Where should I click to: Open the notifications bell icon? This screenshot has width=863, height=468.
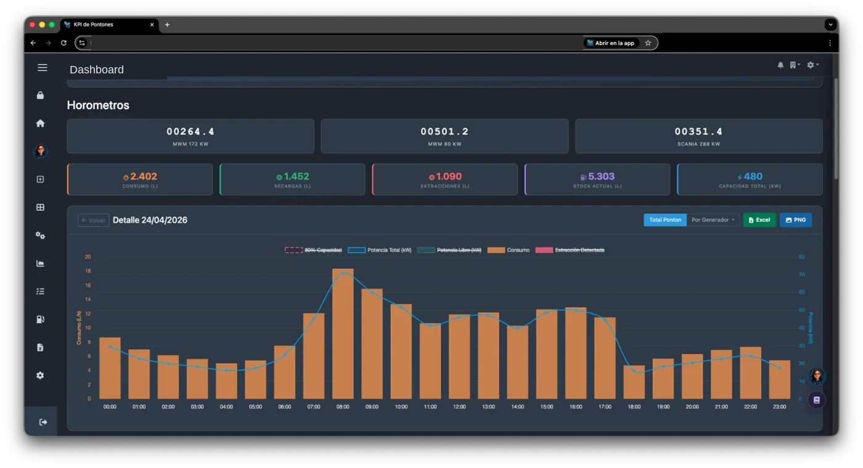coord(780,65)
